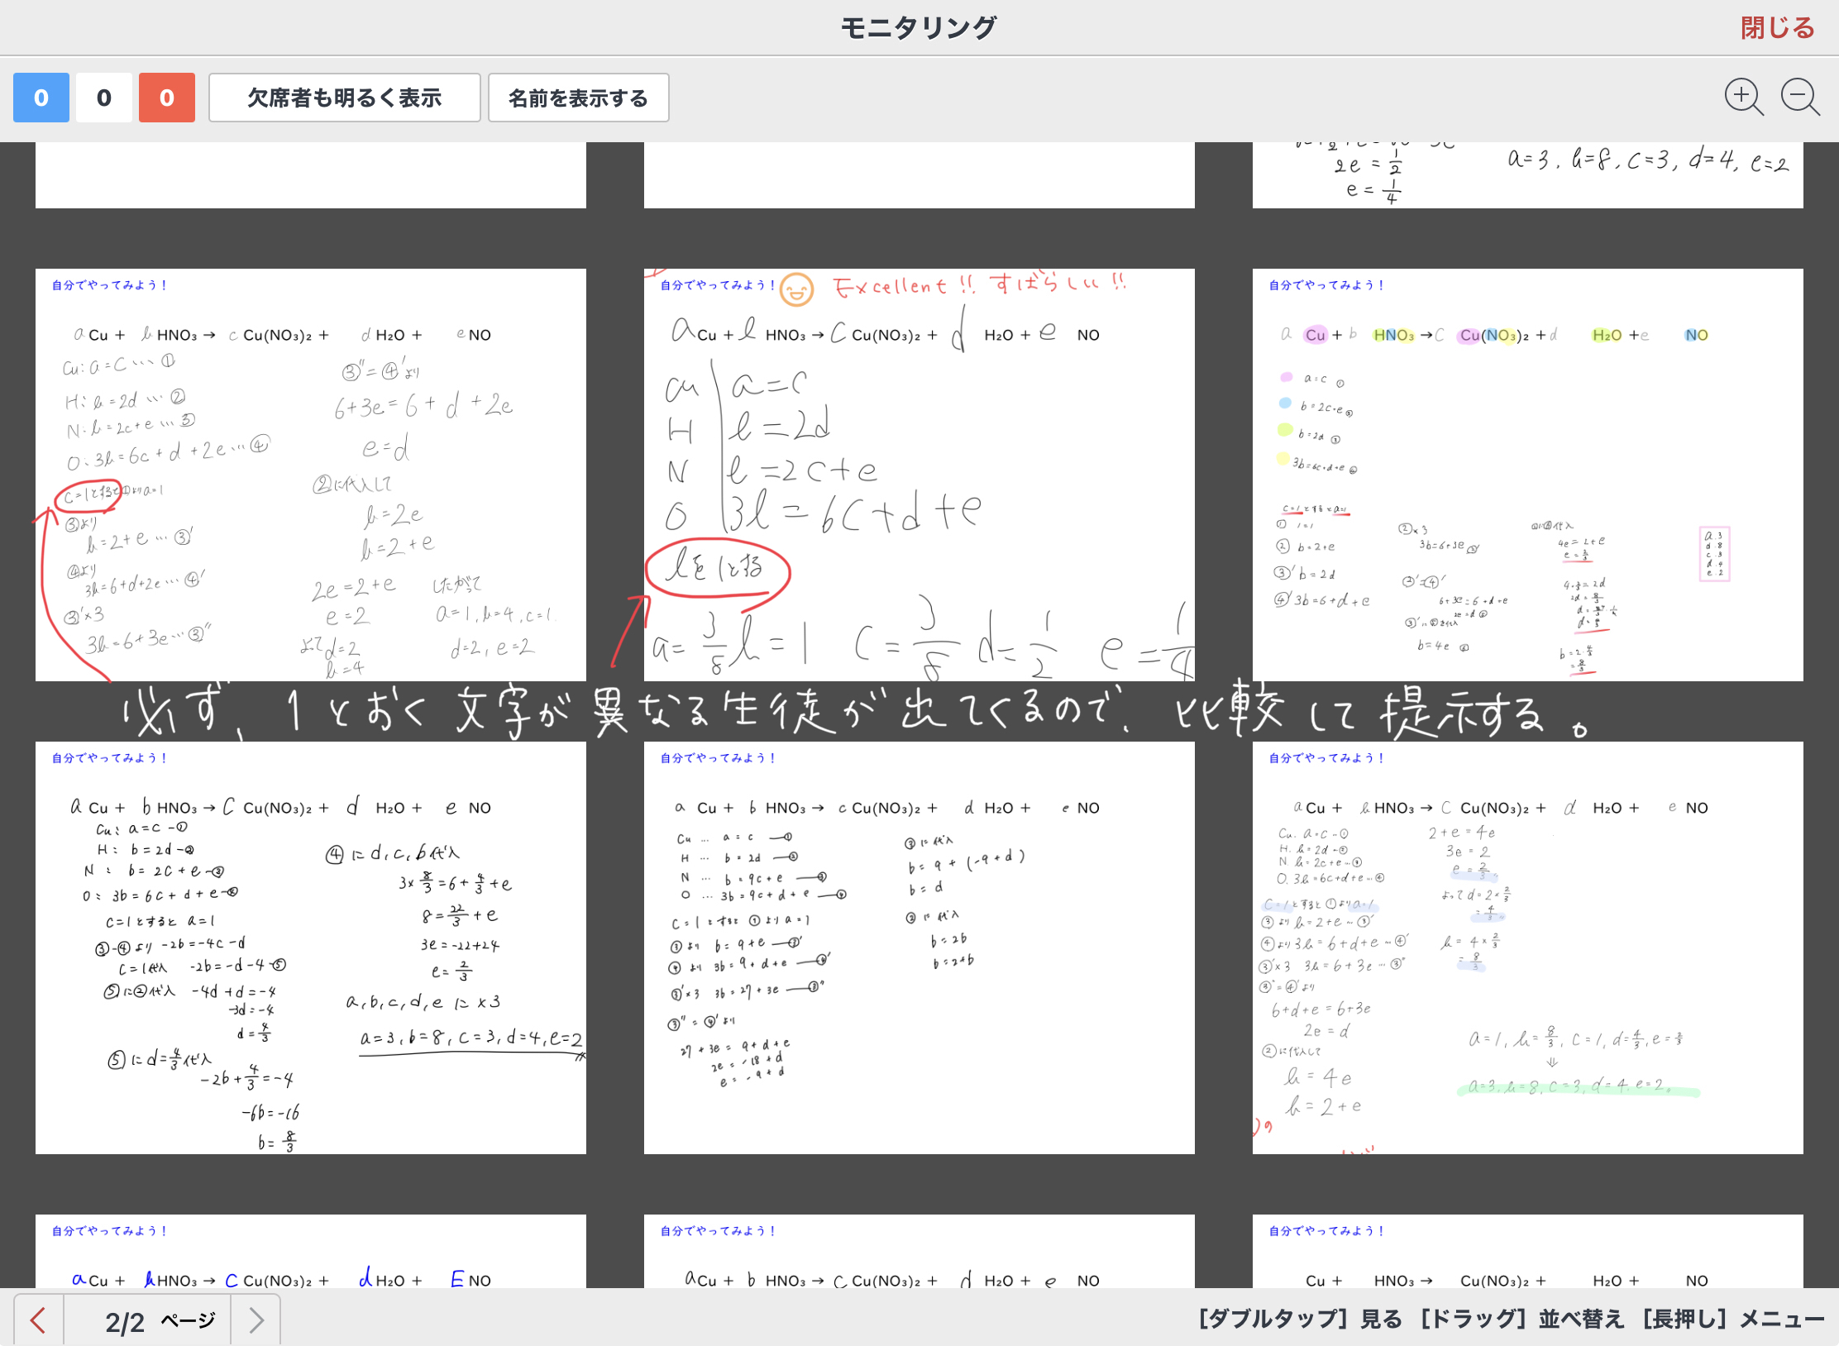The image size is (1839, 1346).
Task: Select worksheet with colored highlighter element labels
Action: (1527, 475)
